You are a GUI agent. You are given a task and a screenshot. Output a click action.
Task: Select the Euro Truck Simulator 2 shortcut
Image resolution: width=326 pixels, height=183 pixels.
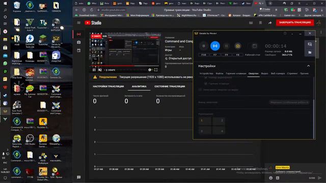coord(17,107)
